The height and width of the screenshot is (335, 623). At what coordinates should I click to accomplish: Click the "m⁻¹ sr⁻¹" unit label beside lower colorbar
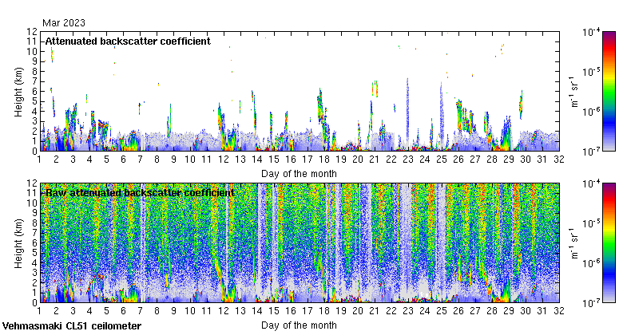pos(574,243)
